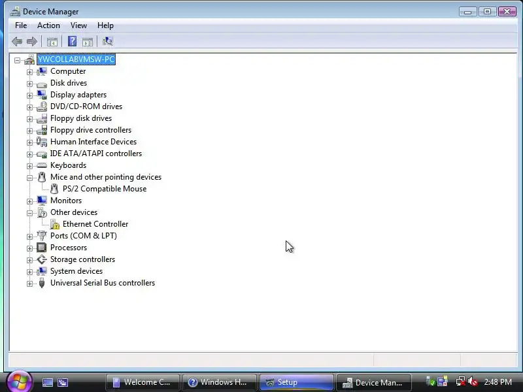Click the IDE ATA/ATAPI controllers icon

click(x=42, y=154)
